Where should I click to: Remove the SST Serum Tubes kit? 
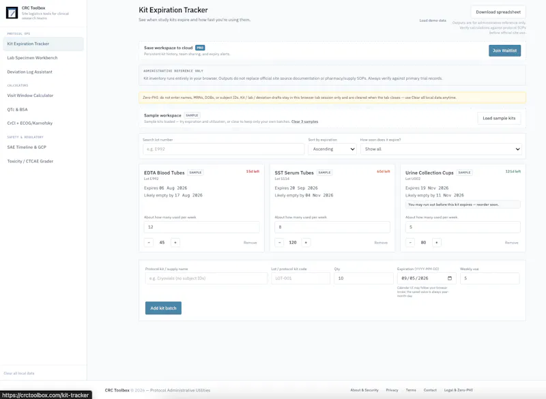click(x=381, y=242)
